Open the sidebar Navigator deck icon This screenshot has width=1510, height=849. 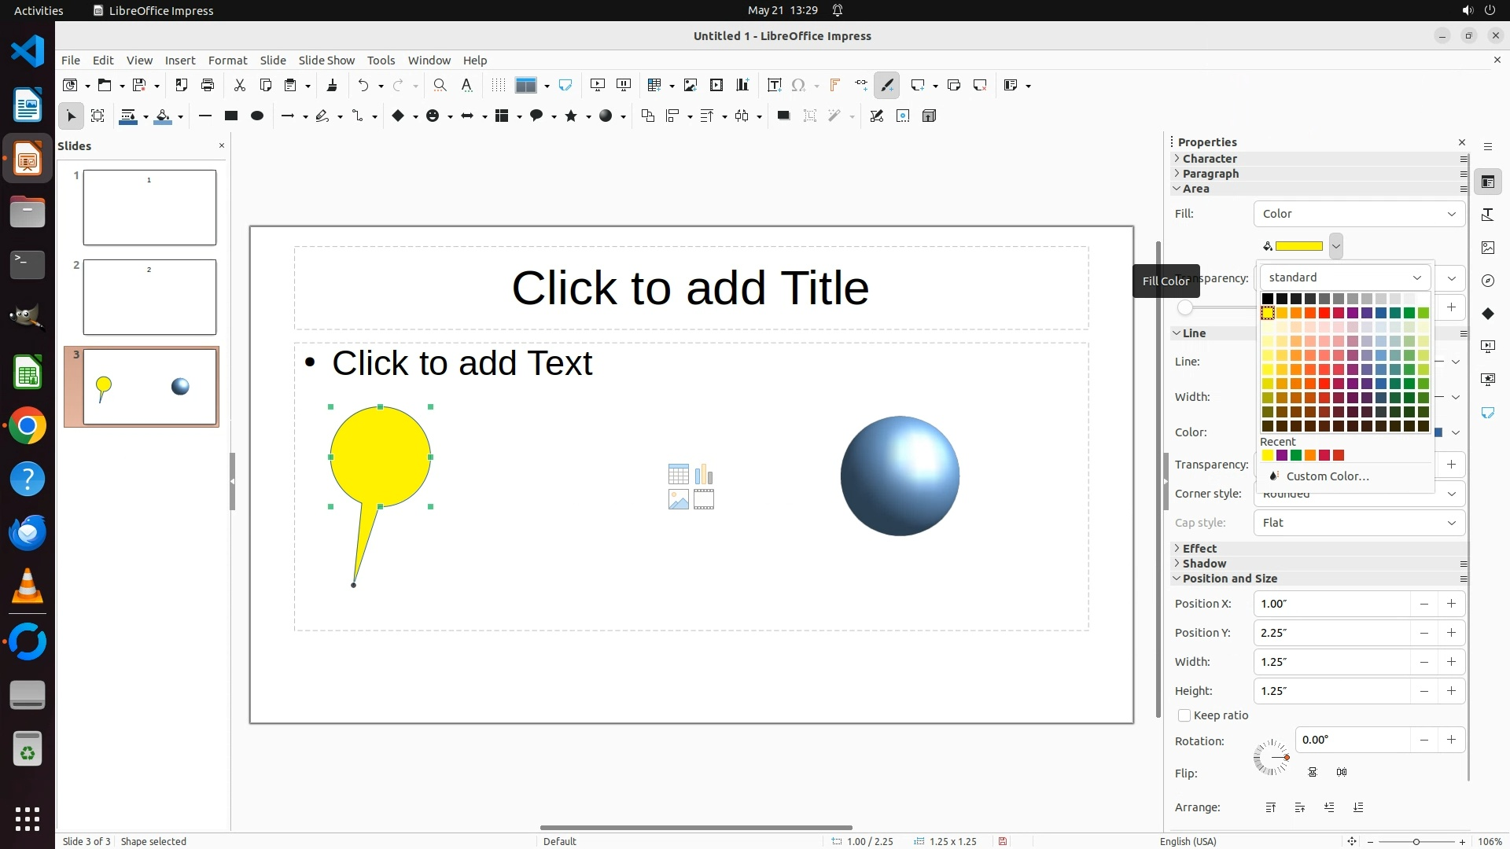[x=1487, y=281]
